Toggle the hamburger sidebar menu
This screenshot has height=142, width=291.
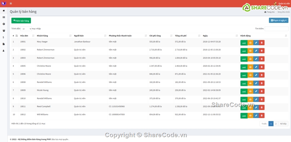coord(11,4)
